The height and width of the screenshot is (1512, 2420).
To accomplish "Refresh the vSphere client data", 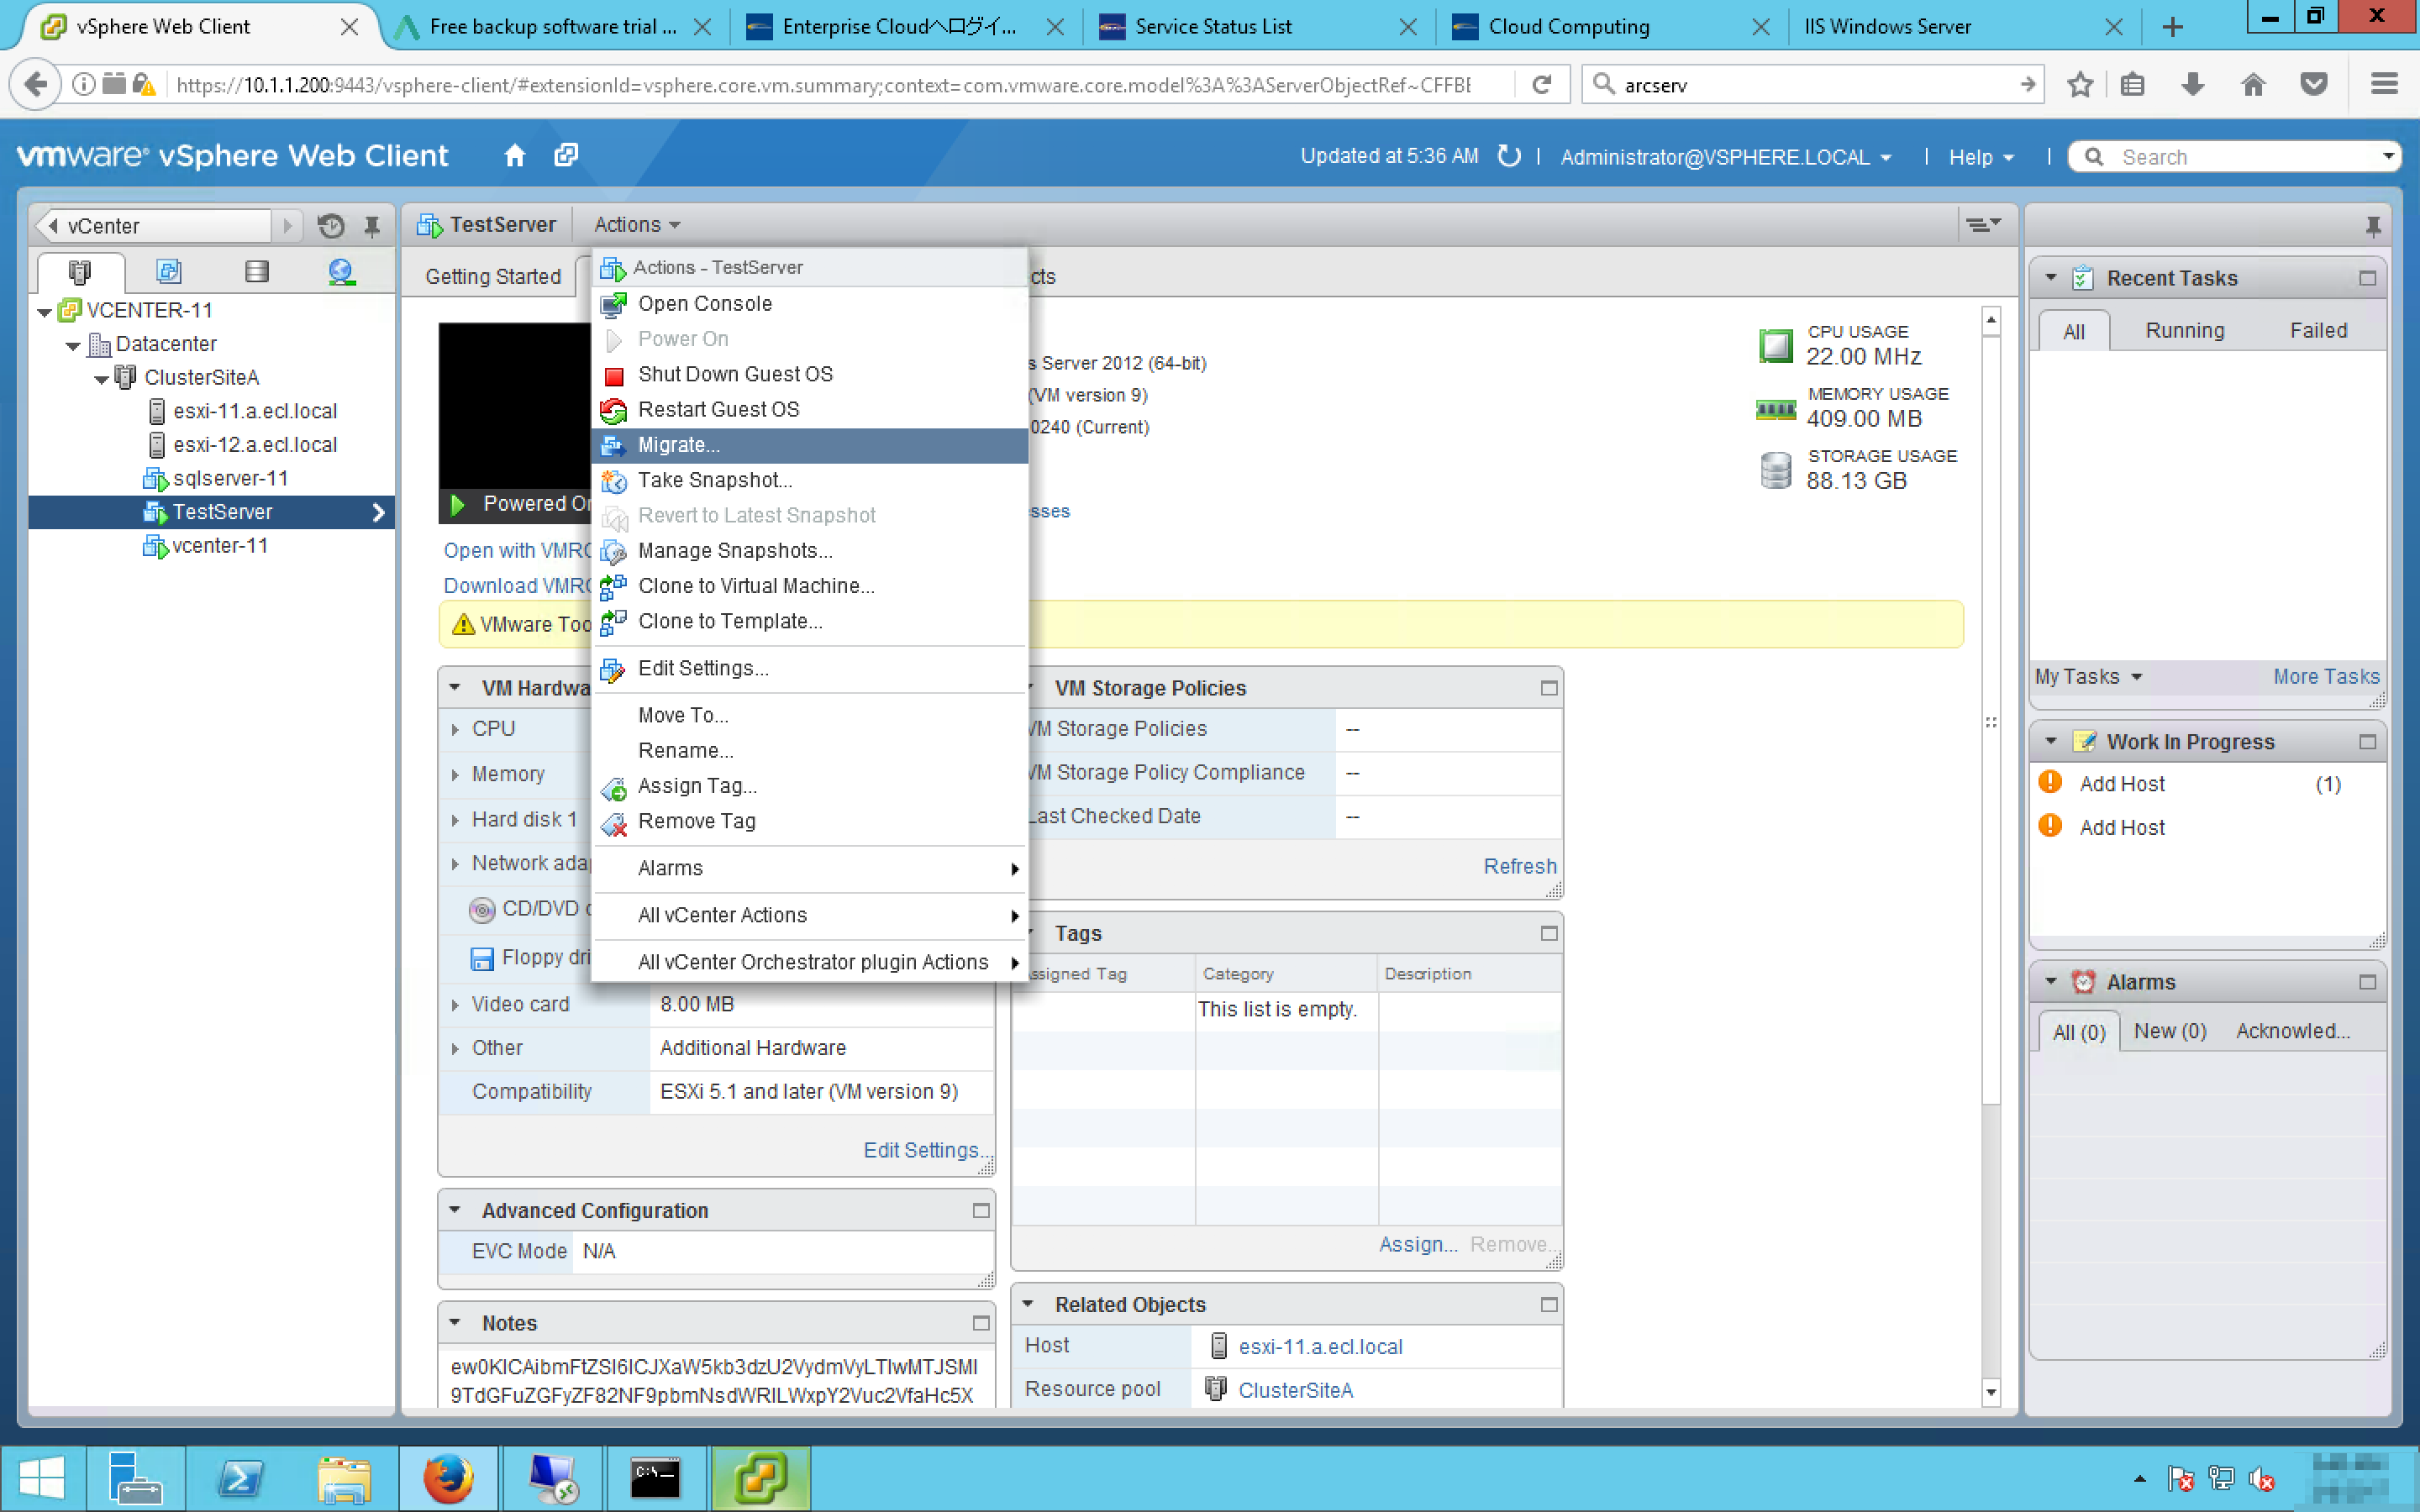I will [x=1509, y=156].
